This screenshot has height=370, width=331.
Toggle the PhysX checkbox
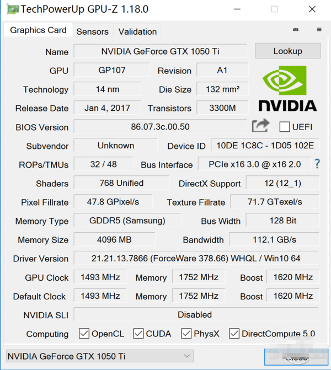tap(186, 334)
